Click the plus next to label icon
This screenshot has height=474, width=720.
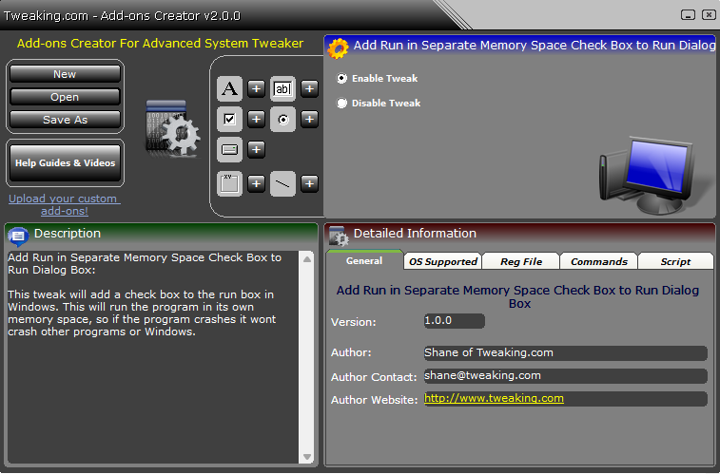(257, 89)
